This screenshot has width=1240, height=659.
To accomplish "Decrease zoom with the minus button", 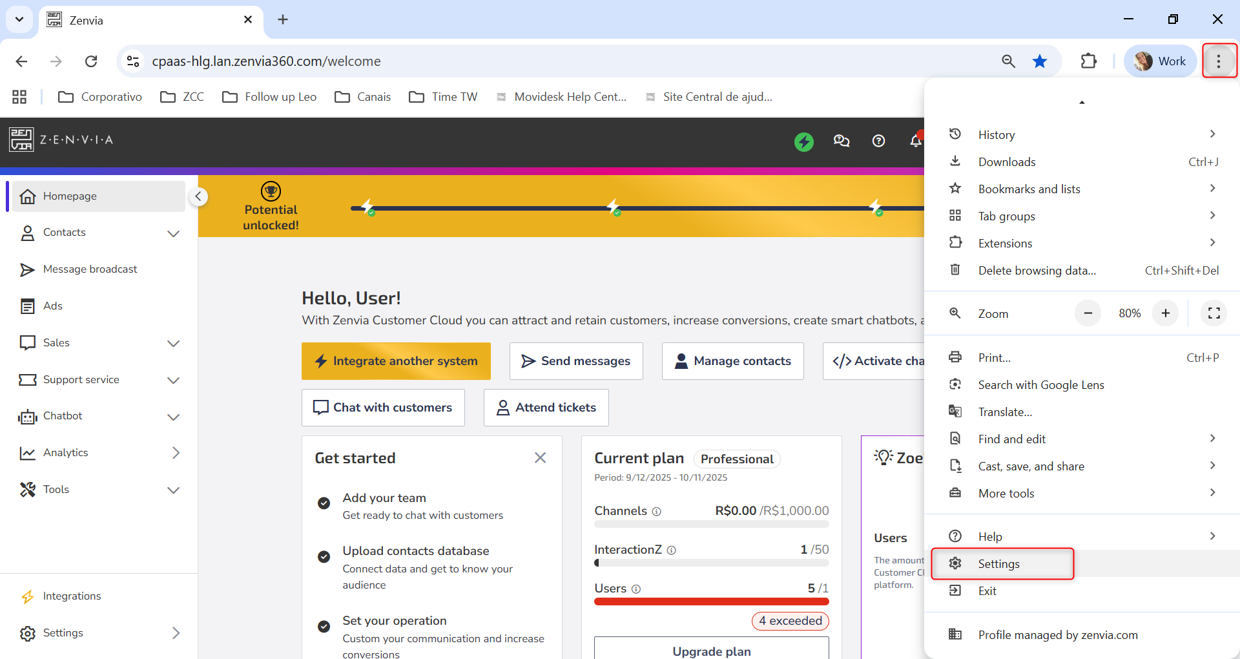I will pos(1088,313).
